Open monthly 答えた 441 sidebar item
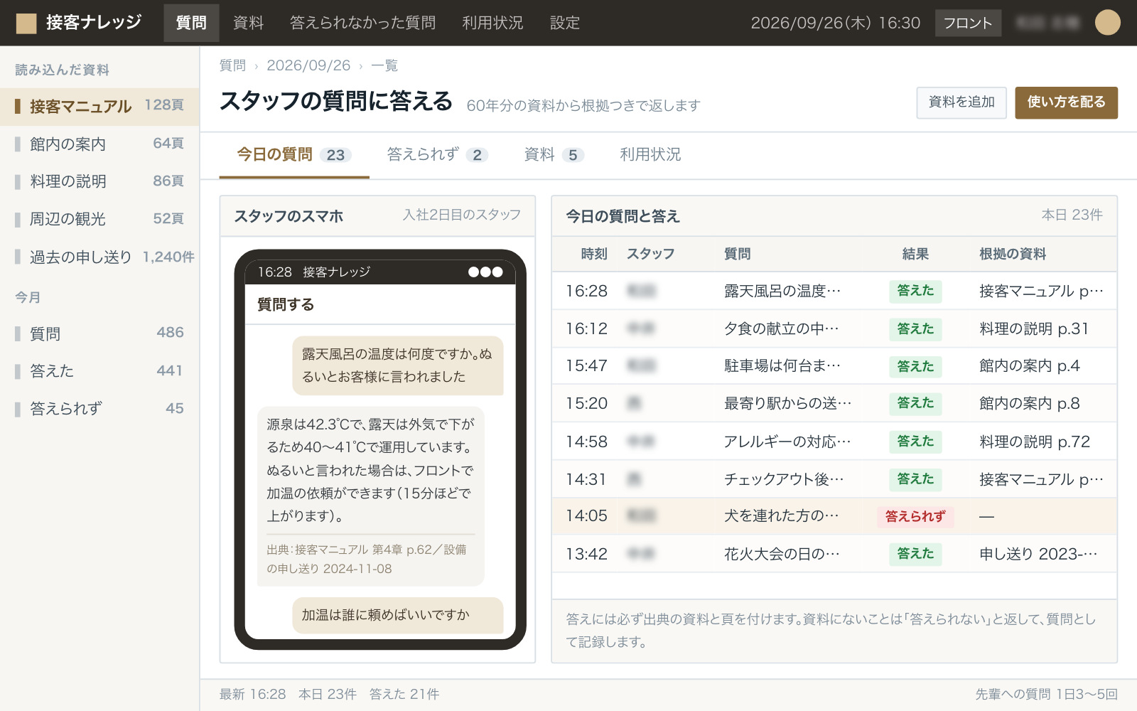This screenshot has height=711, width=1137. [x=99, y=370]
